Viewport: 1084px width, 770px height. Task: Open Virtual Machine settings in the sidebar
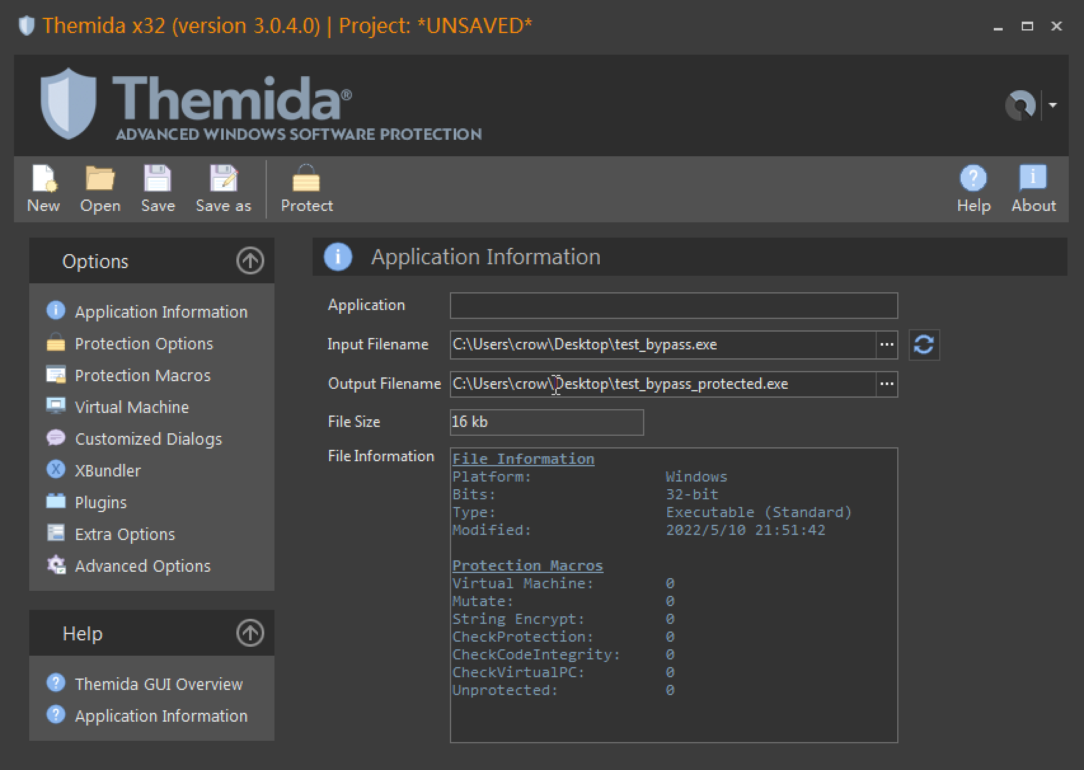118,407
